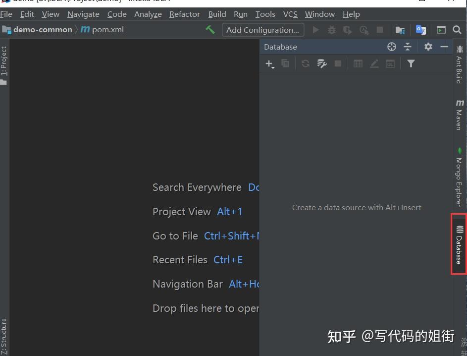Open the File menu
Screen dimensions: 467x356
(6, 14)
